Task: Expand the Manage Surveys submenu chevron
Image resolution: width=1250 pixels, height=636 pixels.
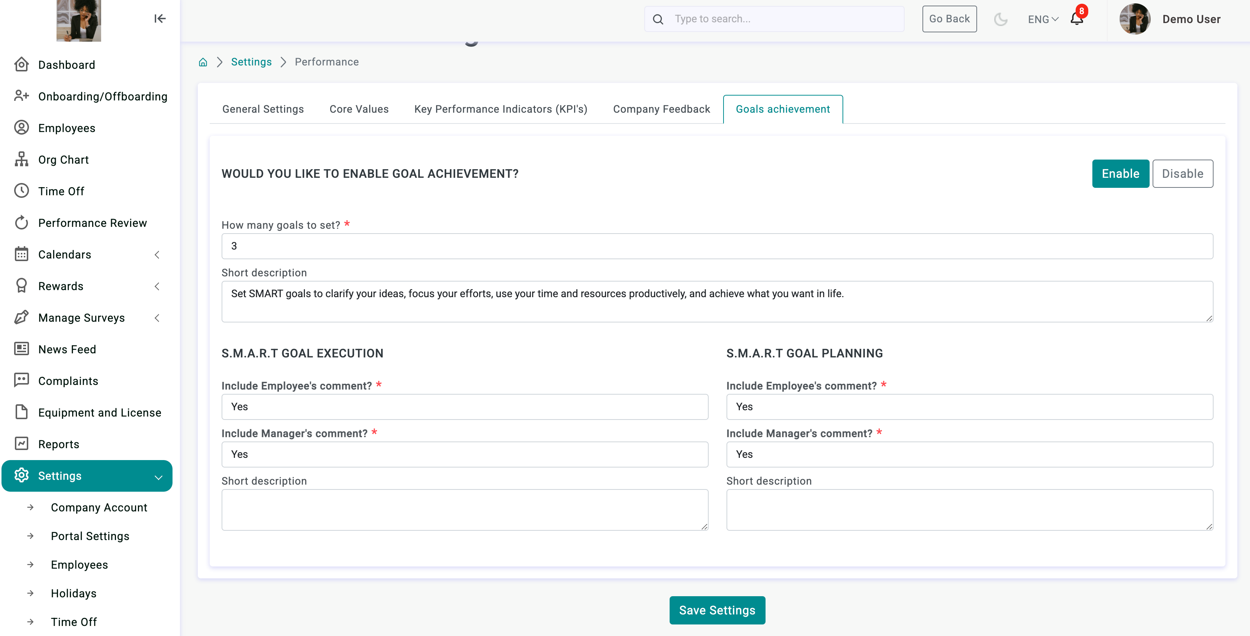Action: click(157, 318)
